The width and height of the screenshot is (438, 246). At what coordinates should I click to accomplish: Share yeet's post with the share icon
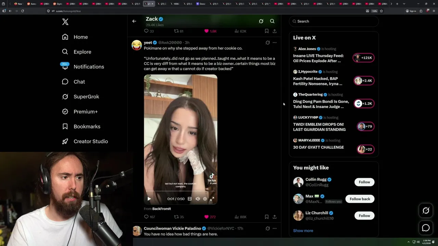tap(274, 217)
